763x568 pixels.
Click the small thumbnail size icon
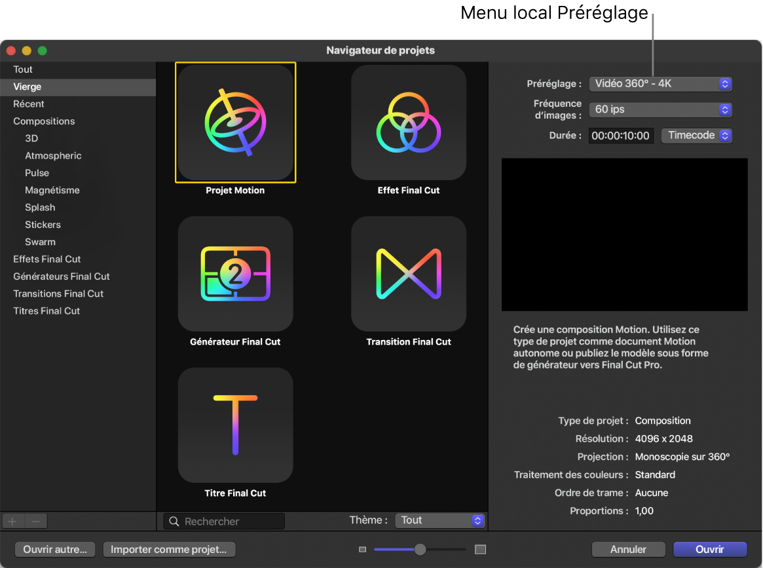point(362,550)
